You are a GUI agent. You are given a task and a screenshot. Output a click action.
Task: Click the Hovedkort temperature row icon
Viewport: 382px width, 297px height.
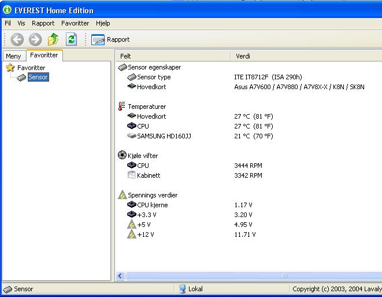pos(132,116)
